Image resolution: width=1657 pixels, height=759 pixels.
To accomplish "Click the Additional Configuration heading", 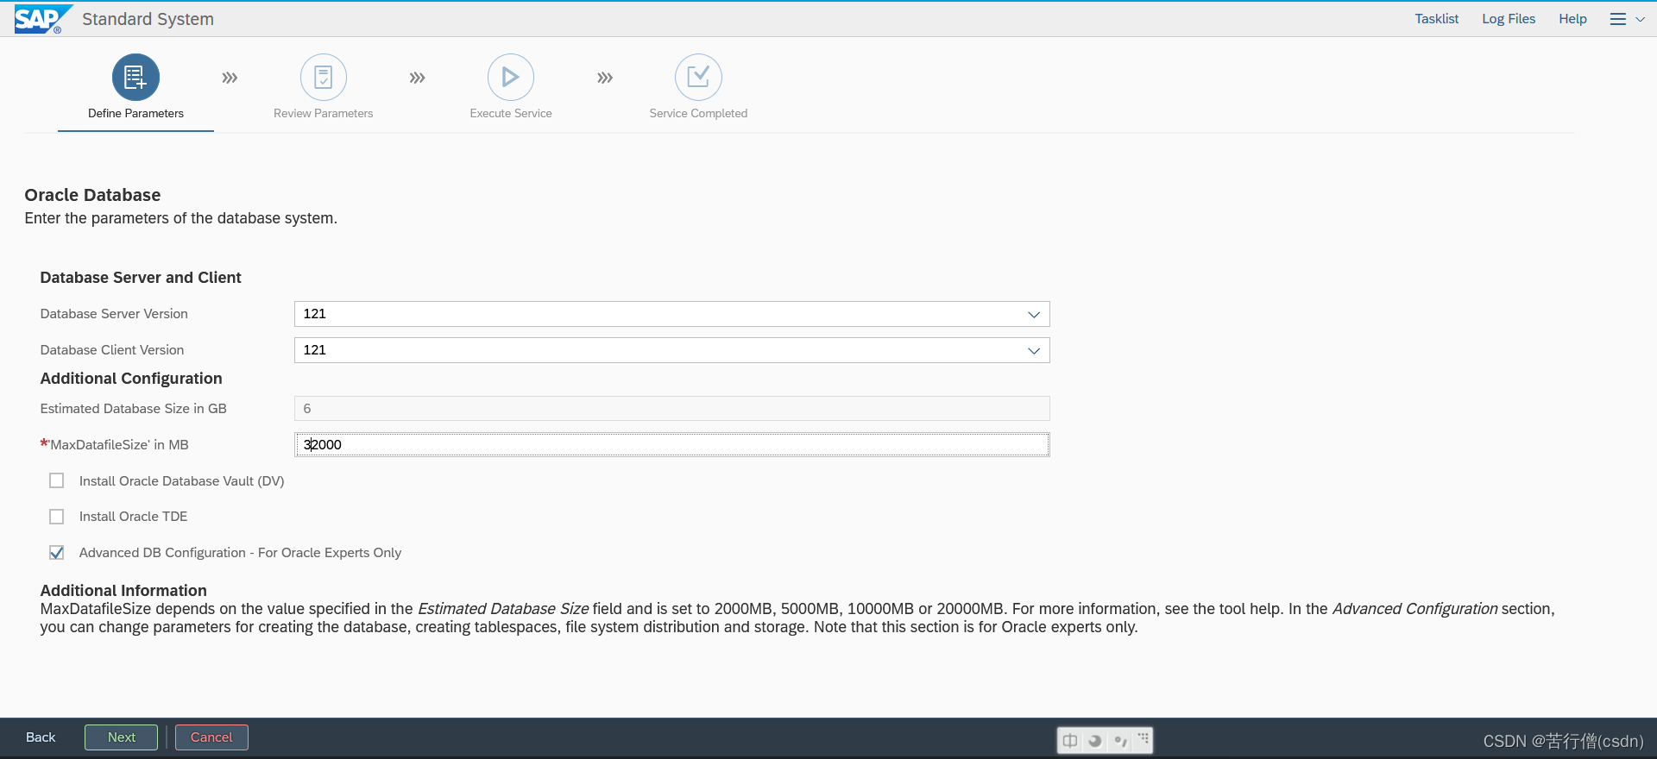I will 131,379.
